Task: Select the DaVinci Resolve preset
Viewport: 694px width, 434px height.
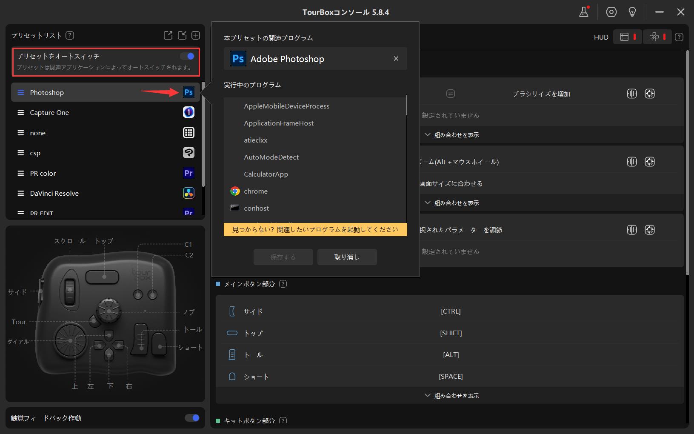Action: pyautogui.click(x=106, y=193)
